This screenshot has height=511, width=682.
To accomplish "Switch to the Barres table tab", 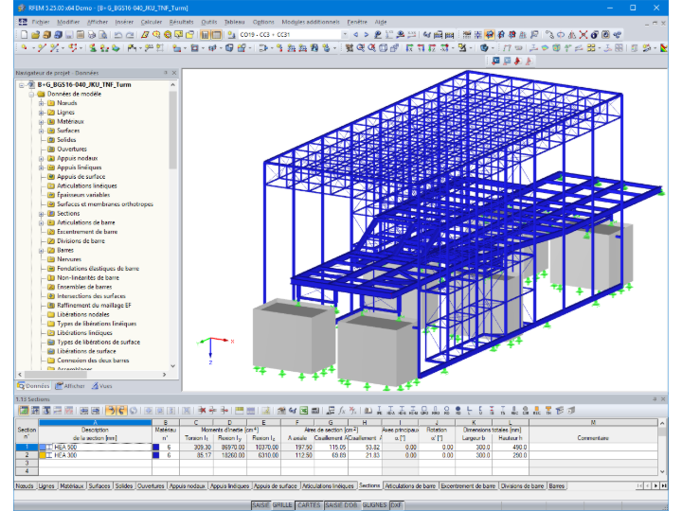I will point(556,485).
